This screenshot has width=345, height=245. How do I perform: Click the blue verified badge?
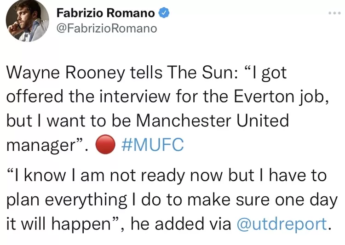(164, 13)
